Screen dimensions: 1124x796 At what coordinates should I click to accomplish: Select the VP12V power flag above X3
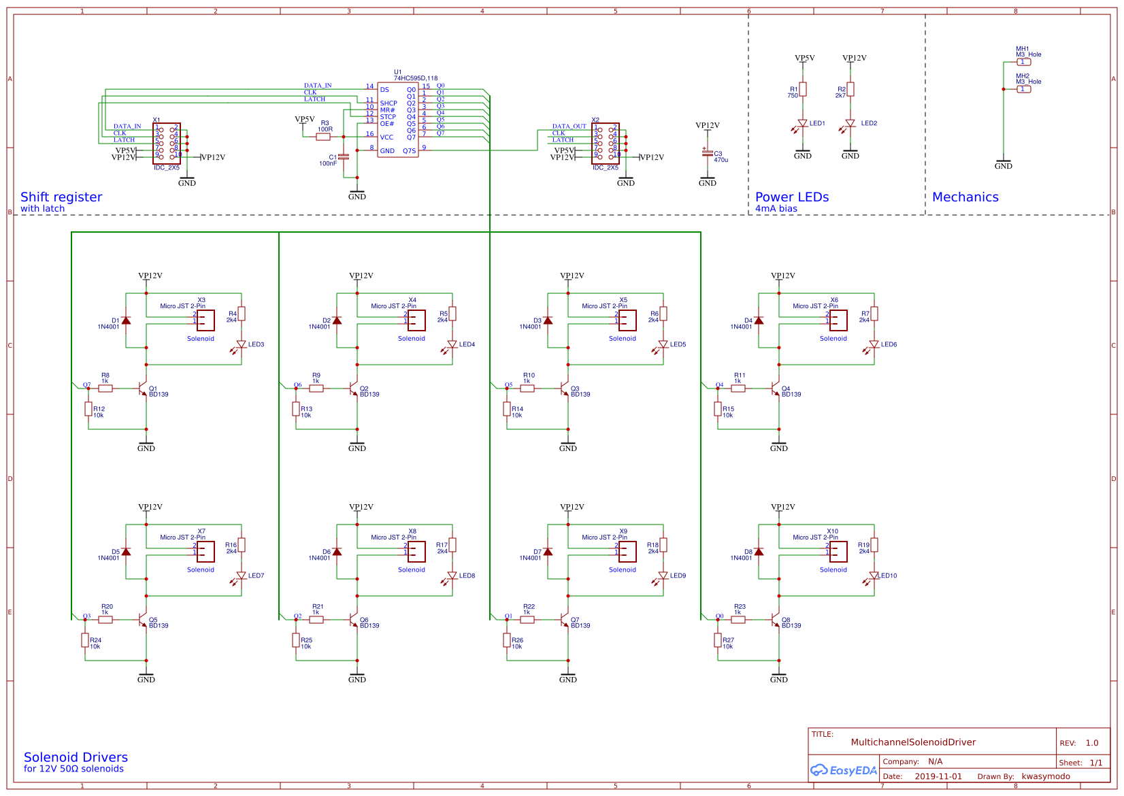(148, 276)
